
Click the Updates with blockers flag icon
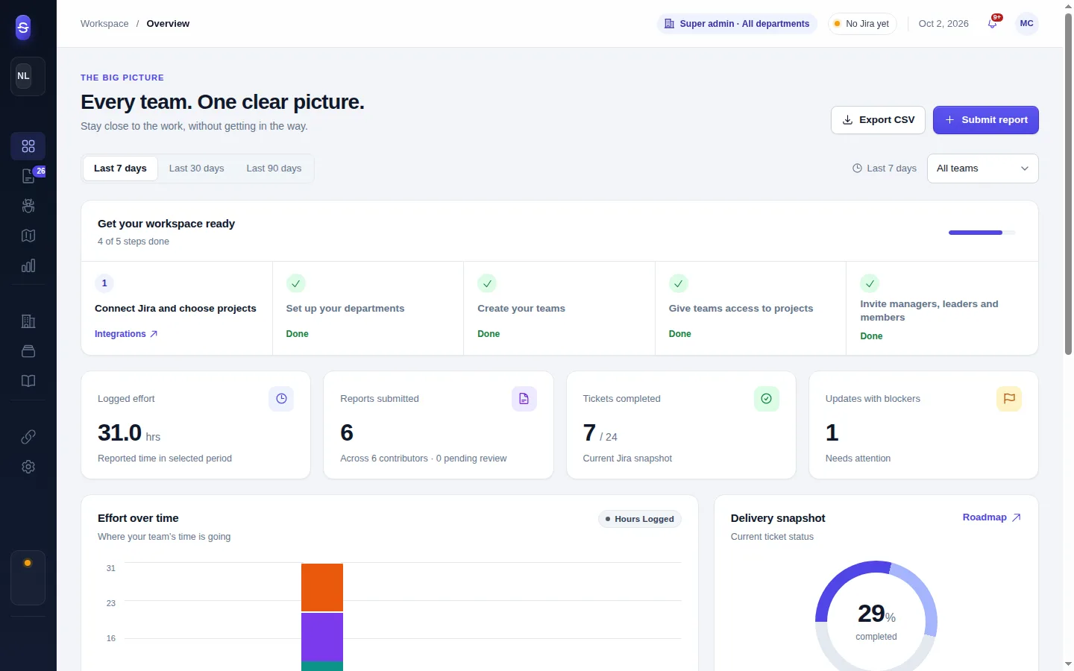click(x=1009, y=399)
